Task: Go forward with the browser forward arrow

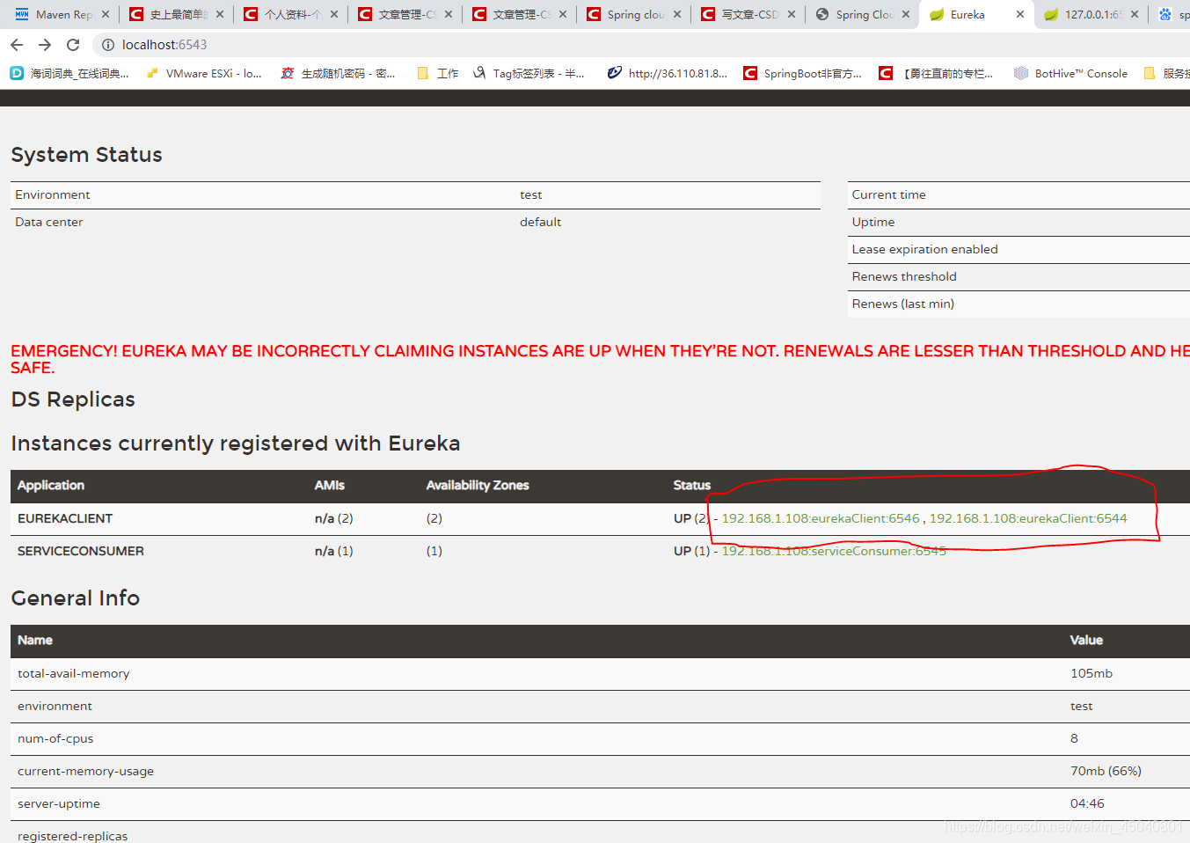Action: pyautogui.click(x=45, y=45)
